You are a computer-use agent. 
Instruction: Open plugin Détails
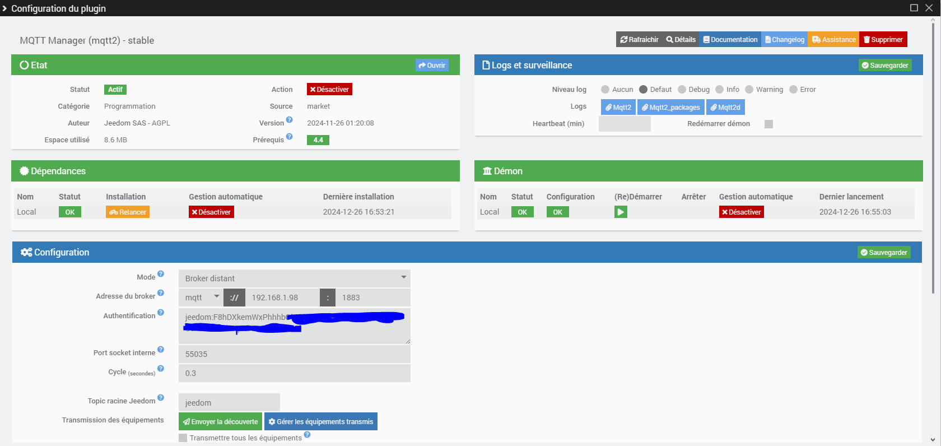click(x=681, y=40)
